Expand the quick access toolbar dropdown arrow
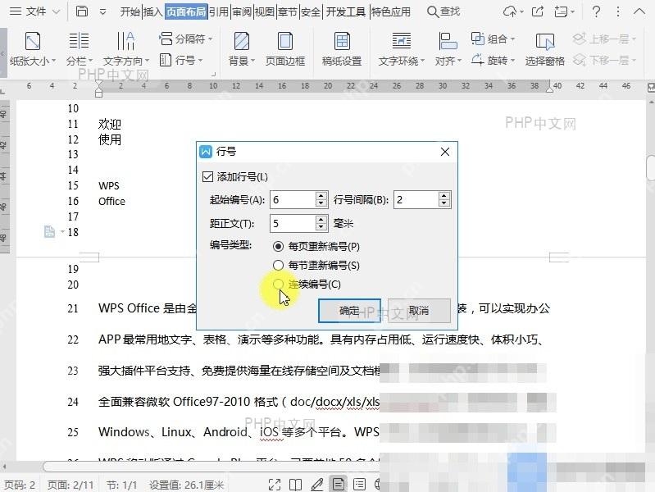 [x=102, y=12]
